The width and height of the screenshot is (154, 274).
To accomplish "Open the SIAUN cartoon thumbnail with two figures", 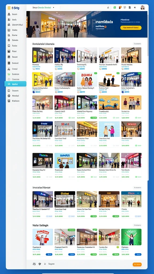I will tap(65, 161).
